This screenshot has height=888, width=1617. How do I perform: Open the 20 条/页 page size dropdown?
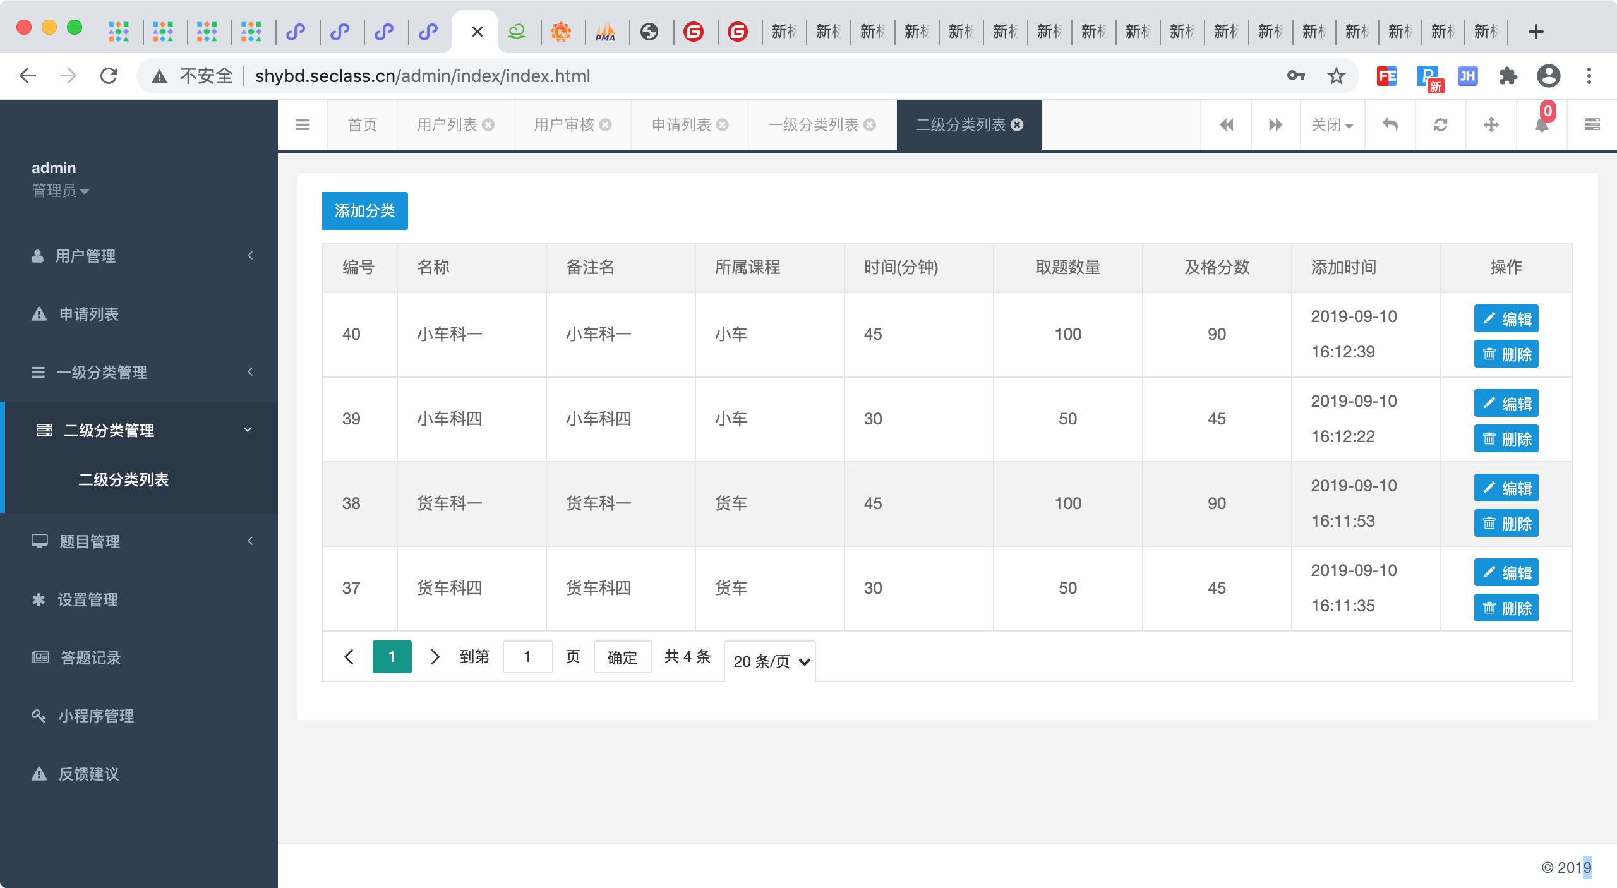[x=771, y=661]
